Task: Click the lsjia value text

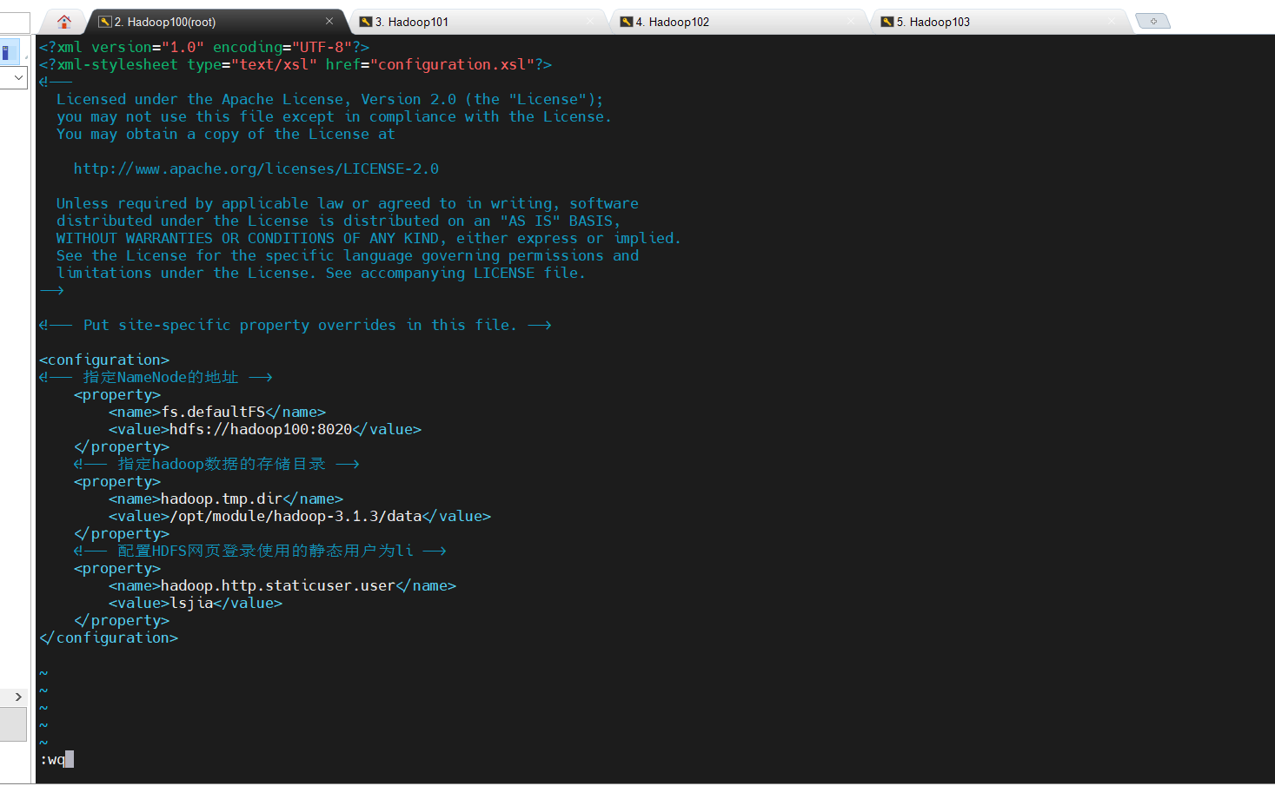Action: click(x=191, y=603)
